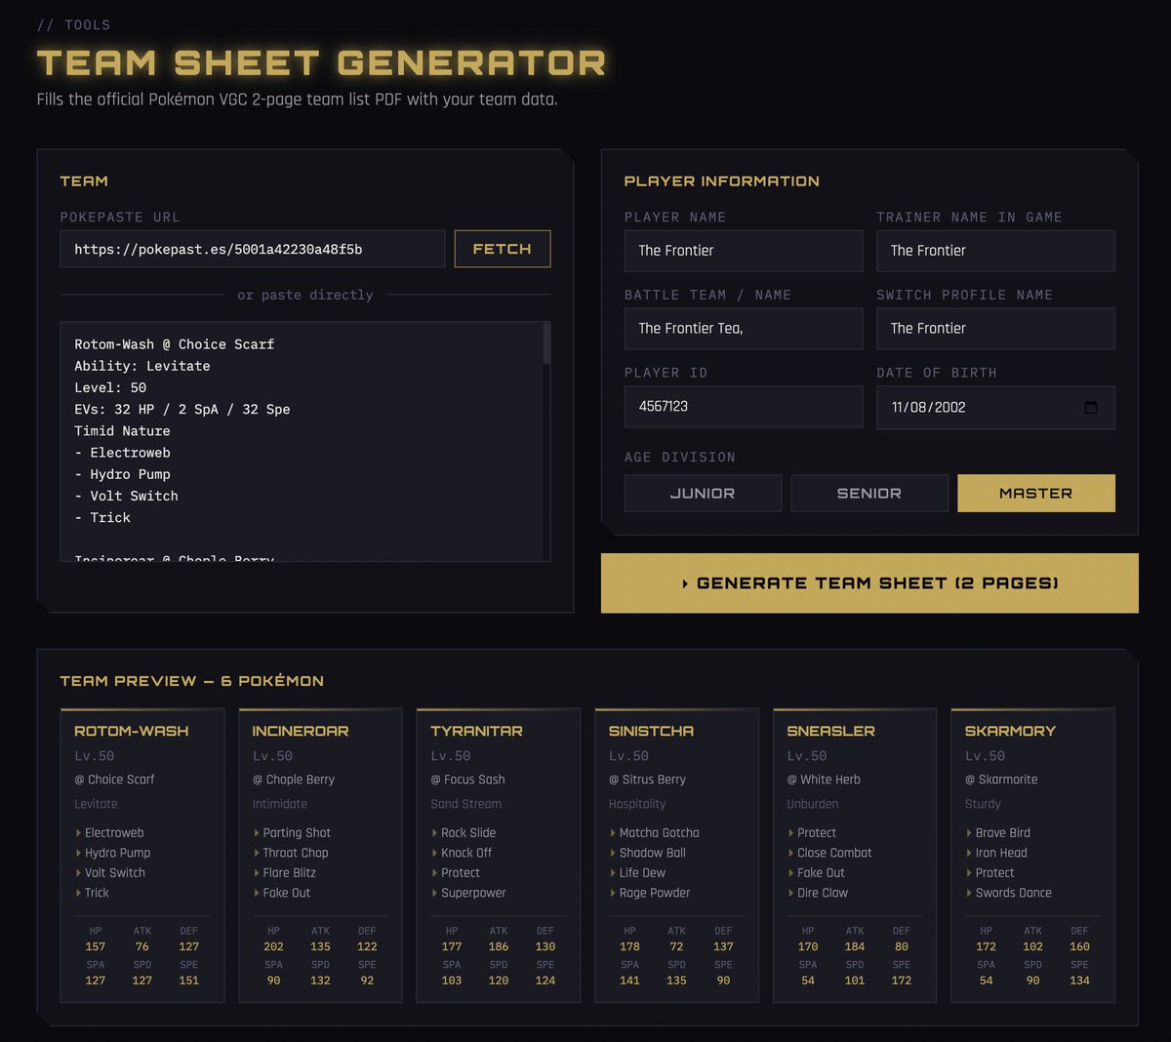Click the Volt Switch move in preview
Screen dimensions: 1171x1042
[x=115, y=873]
